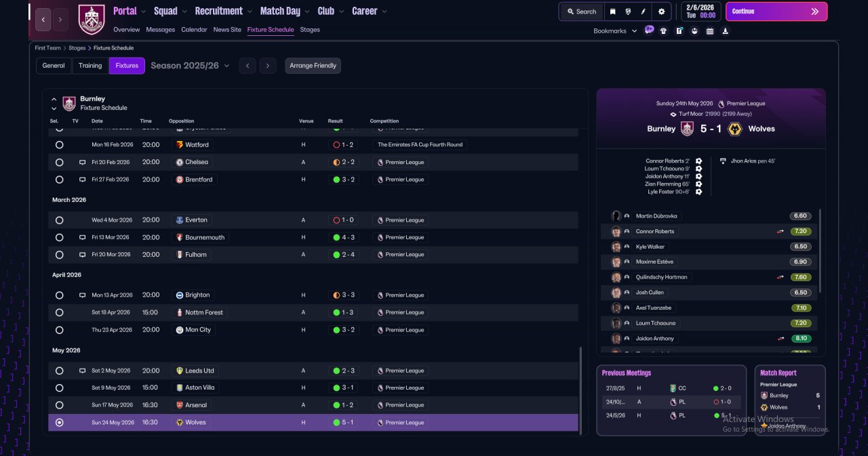Open the Search box
Image resolution: width=868 pixels, height=456 pixels.
(x=581, y=12)
